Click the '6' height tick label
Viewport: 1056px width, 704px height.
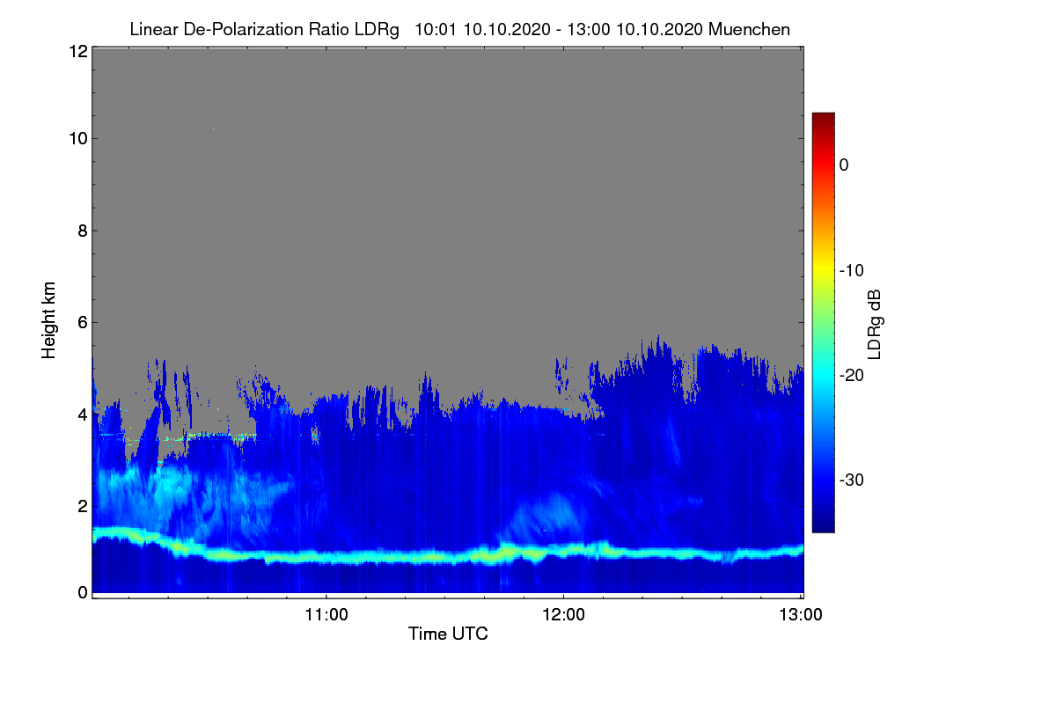tap(81, 322)
